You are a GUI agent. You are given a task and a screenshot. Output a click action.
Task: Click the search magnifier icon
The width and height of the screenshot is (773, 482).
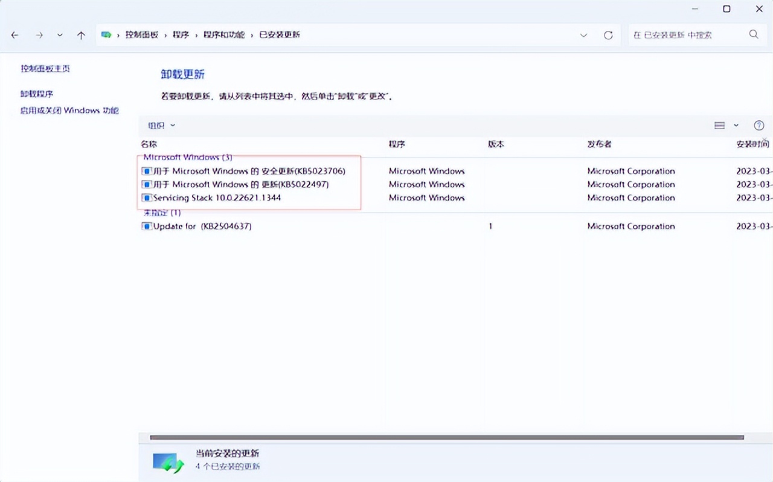pyautogui.click(x=753, y=35)
